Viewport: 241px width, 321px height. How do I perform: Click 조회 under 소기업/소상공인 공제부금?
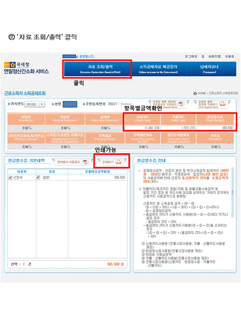click(65, 147)
